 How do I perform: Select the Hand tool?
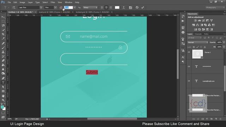(x=3, y=96)
